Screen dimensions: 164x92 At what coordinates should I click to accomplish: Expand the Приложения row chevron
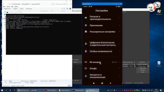coord(119,25)
